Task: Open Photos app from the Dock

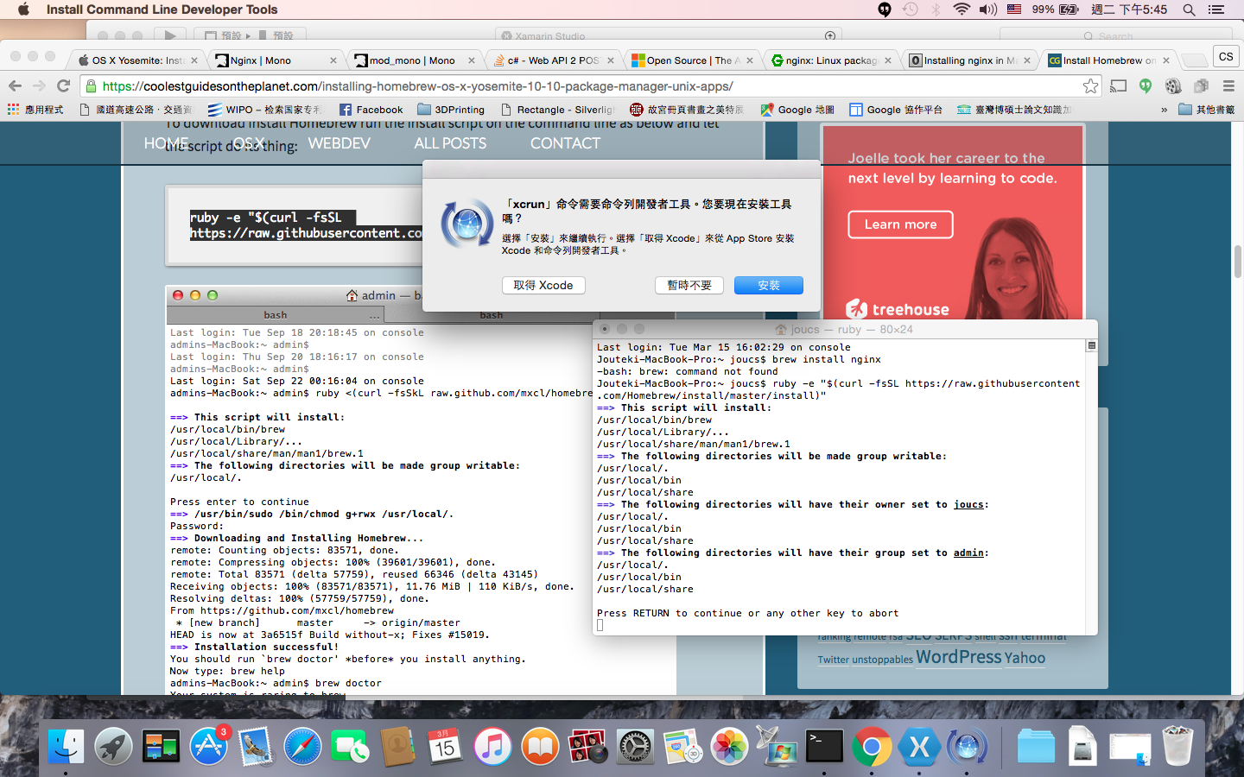Action: tap(729, 747)
